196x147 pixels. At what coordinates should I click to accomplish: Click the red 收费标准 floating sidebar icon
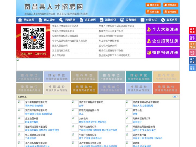[x=192, y=30]
